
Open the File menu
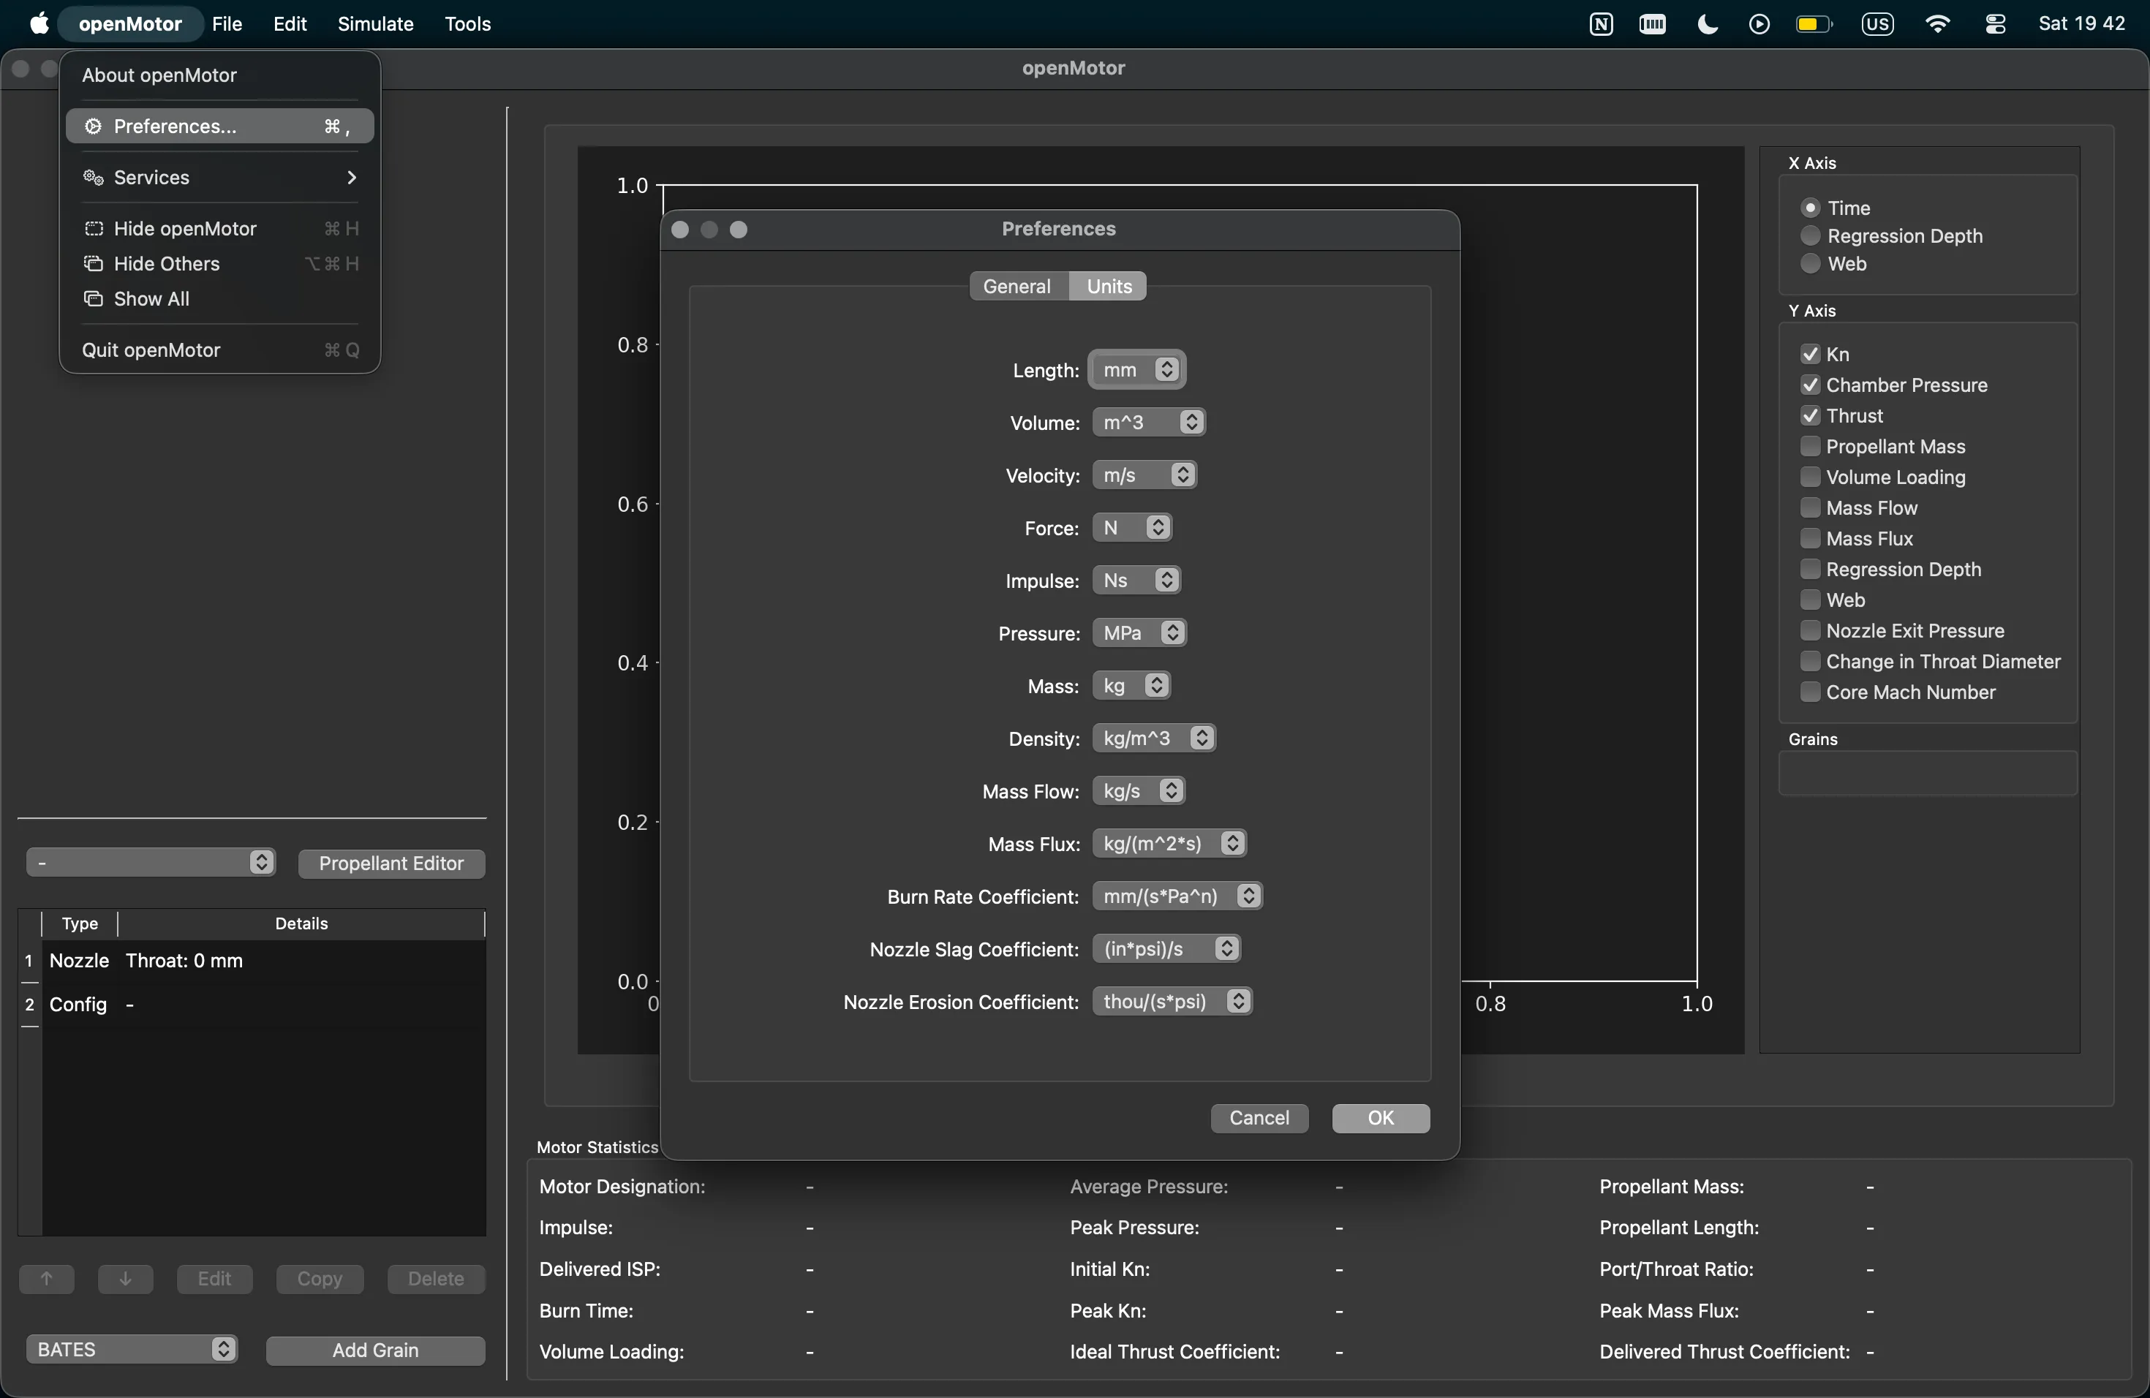(x=227, y=23)
